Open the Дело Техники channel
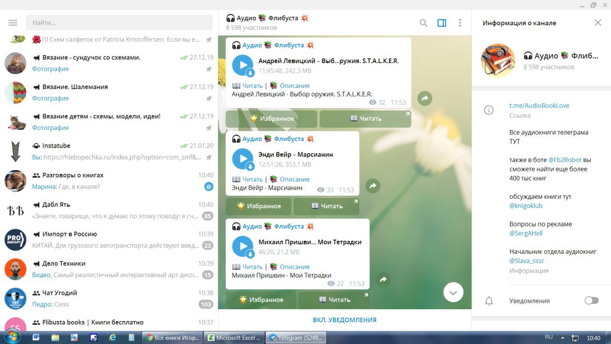Viewport: 611px width, 344px height. [109, 269]
